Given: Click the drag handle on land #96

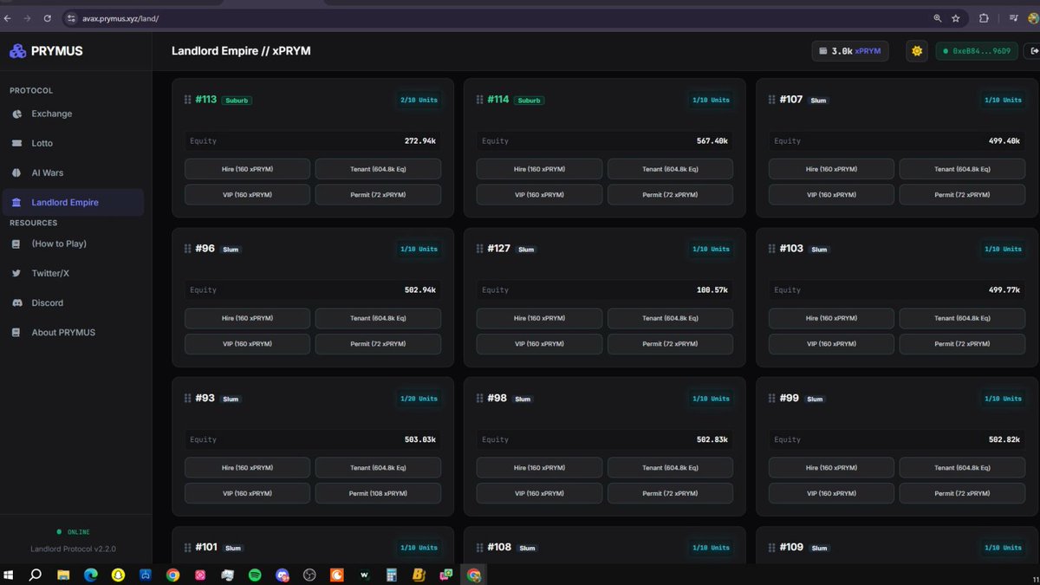Looking at the screenshot, I should 188,249.
